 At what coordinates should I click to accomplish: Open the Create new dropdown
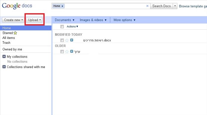click(x=13, y=20)
